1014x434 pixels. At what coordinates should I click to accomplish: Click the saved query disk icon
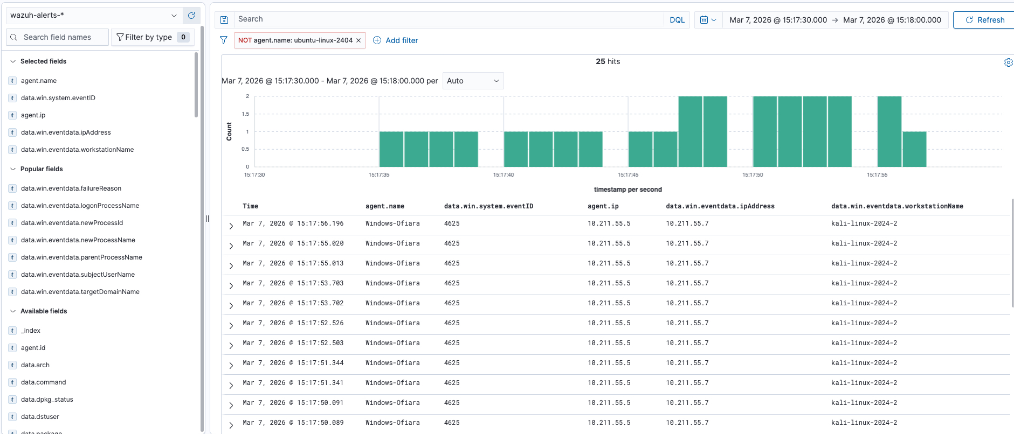pyautogui.click(x=224, y=20)
